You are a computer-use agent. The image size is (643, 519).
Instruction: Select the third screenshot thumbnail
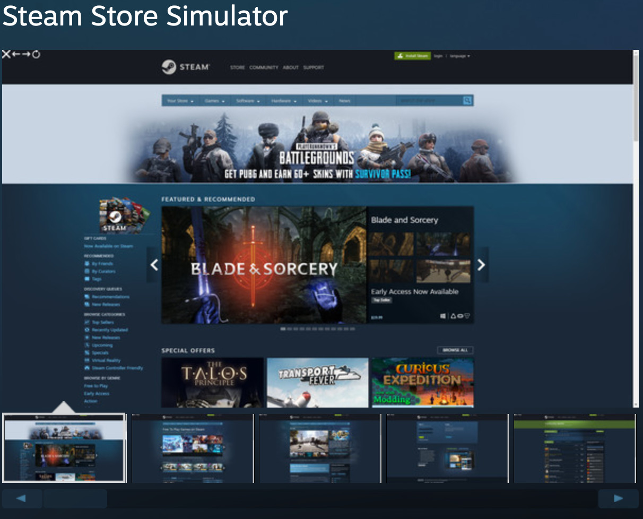pyautogui.click(x=319, y=448)
